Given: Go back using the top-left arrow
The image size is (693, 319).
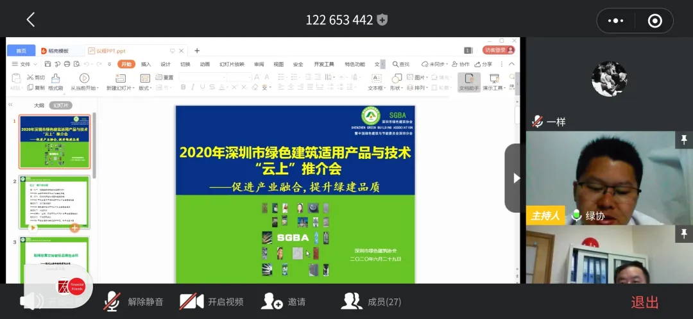Looking at the screenshot, I should pyautogui.click(x=30, y=20).
